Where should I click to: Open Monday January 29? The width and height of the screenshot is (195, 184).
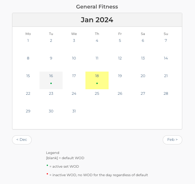28,111
